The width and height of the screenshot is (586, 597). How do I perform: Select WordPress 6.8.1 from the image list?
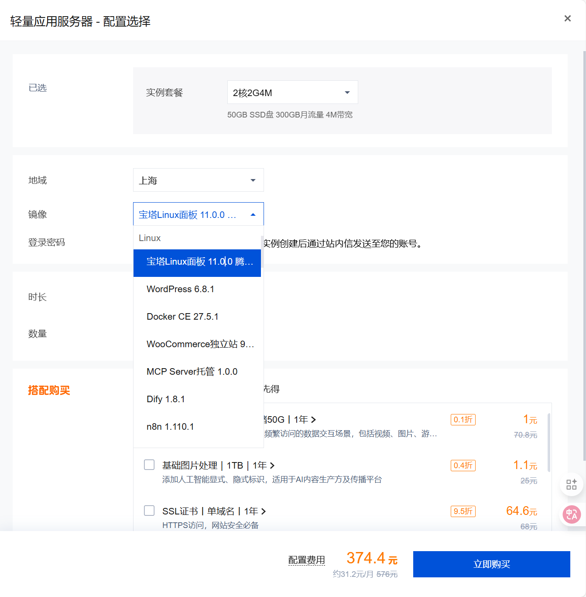click(180, 289)
